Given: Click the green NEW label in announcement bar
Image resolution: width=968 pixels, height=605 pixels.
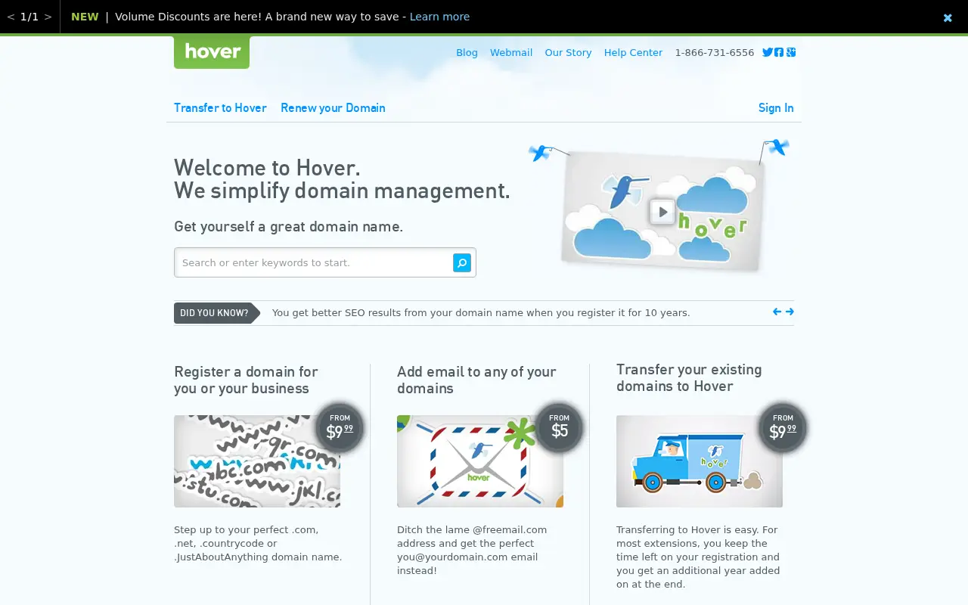Looking at the screenshot, I should (85, 17).
